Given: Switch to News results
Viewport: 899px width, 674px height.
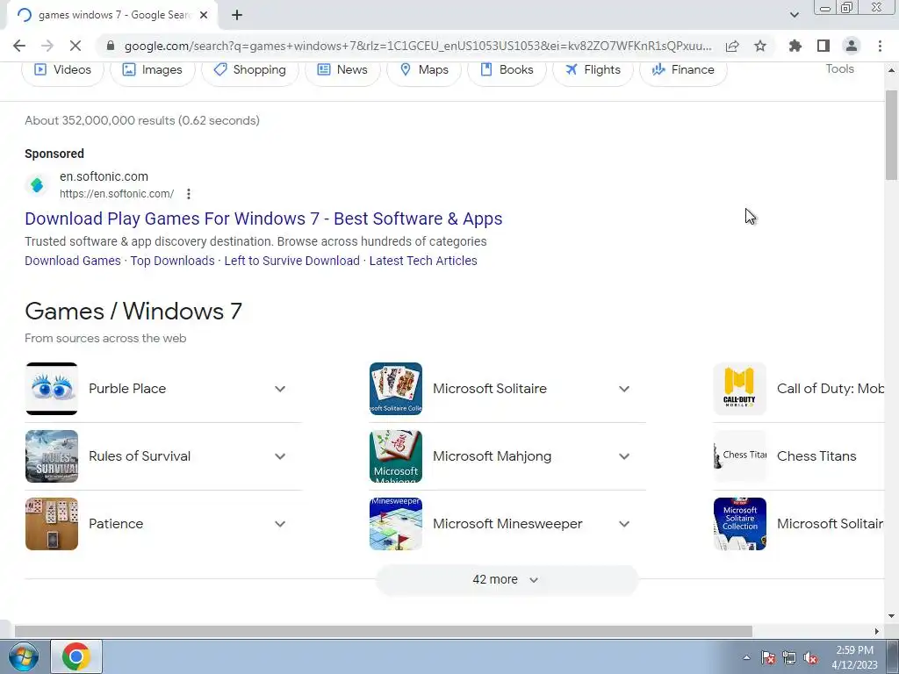Looking at the screenshot, I should pyautogui.click(x=342, y=70).
